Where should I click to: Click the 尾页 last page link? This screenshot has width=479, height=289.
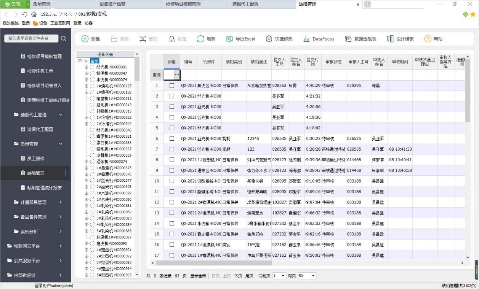[x=249, y=276]
